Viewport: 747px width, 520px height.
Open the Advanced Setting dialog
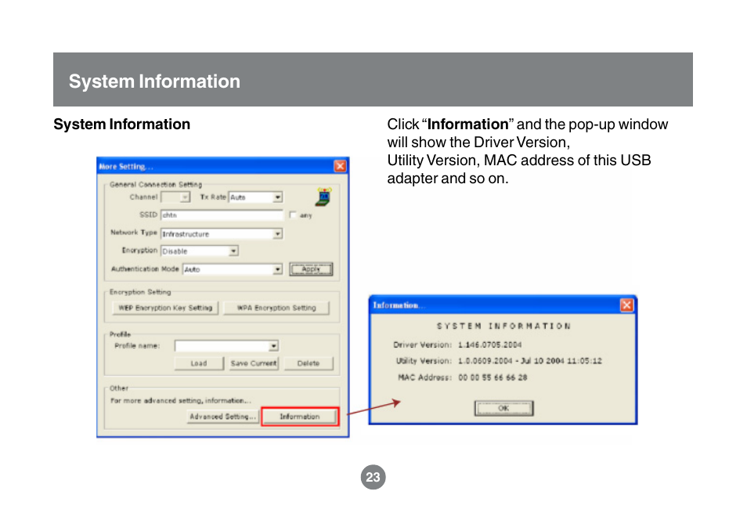[x=222, y=417]
